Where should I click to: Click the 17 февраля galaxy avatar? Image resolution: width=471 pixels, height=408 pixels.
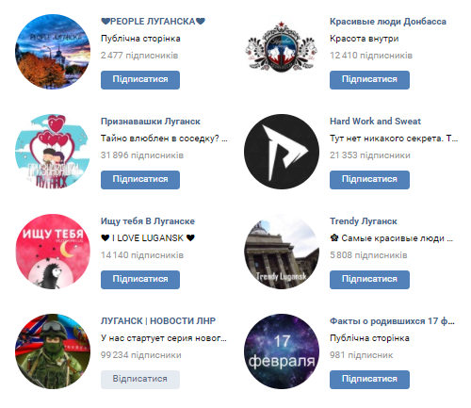click(282, 351)
